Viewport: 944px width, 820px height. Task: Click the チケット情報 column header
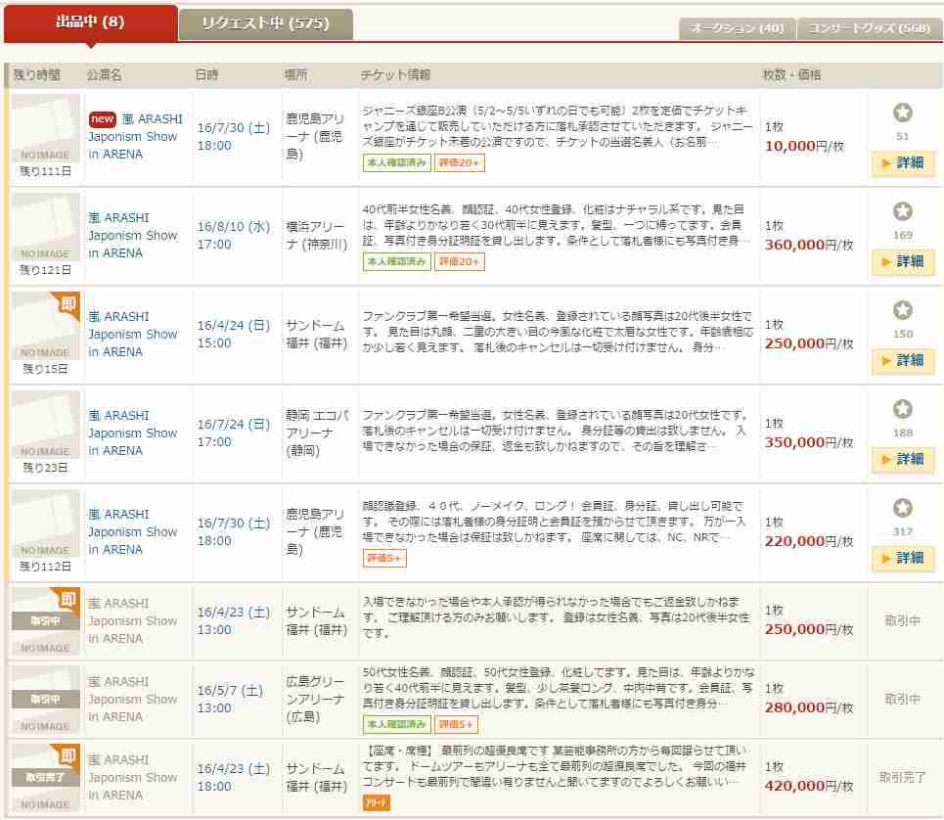click(395, 74)
